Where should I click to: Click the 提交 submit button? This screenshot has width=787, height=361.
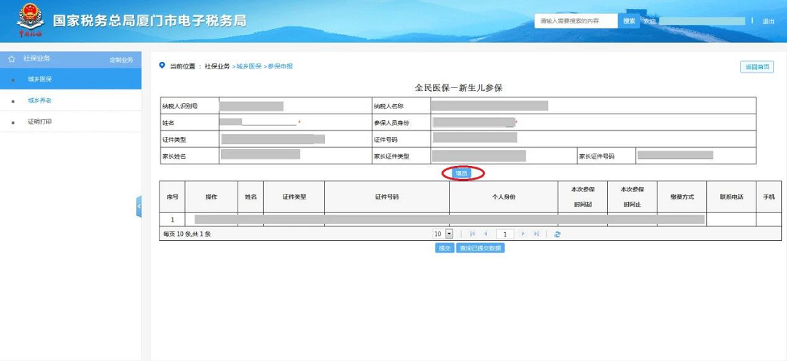(445, 247)
